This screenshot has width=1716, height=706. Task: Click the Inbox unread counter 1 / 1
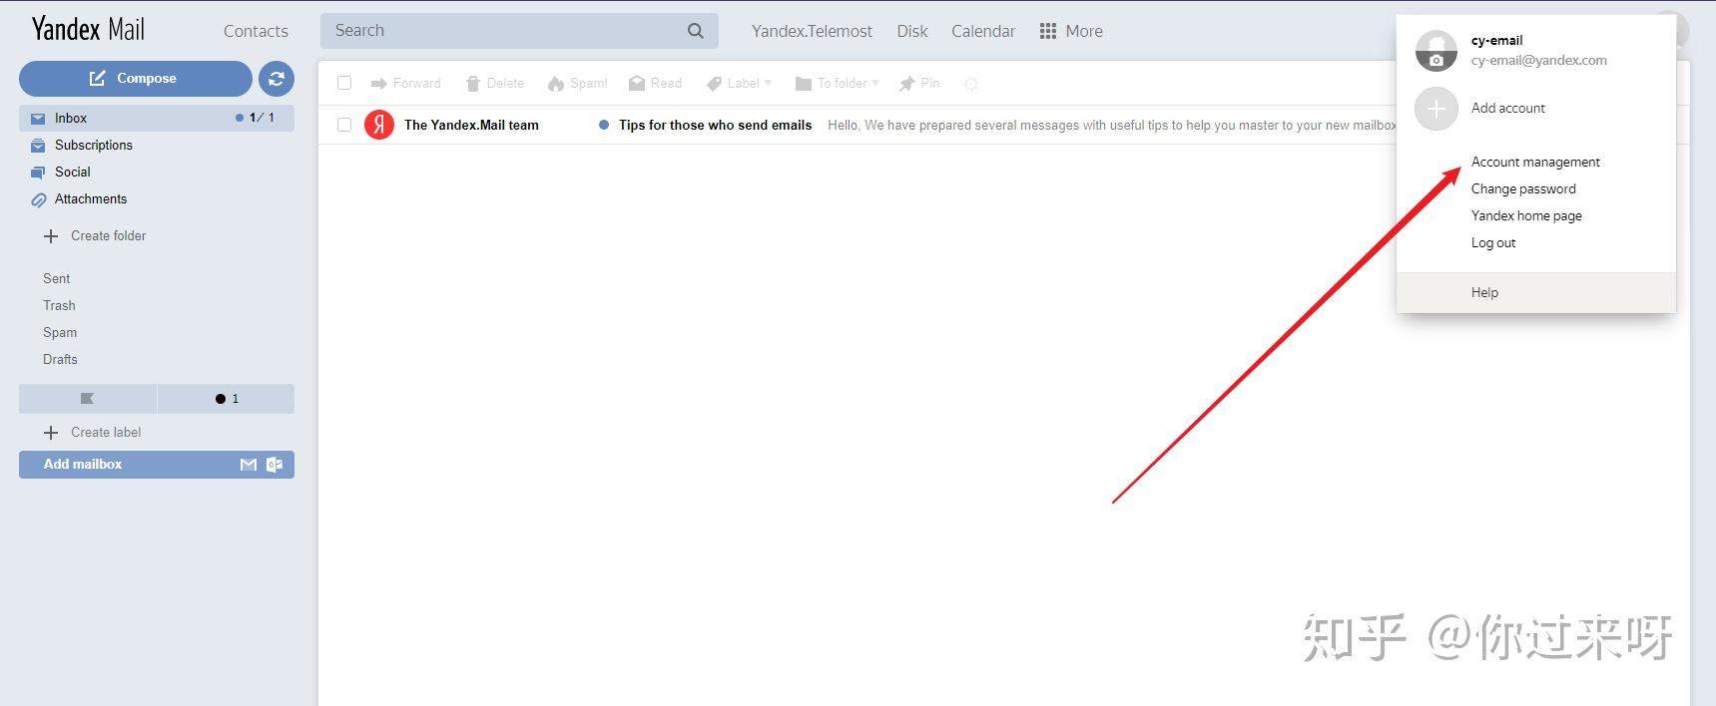click(255, 118)
